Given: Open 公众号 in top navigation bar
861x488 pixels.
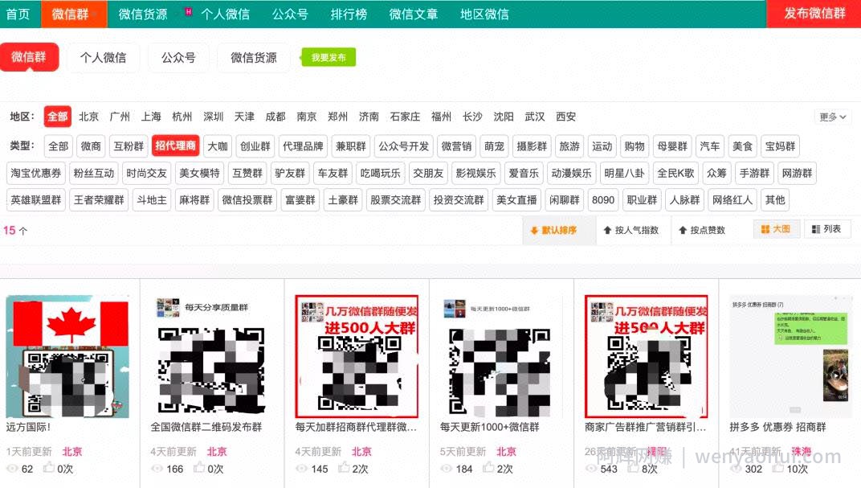Looking at the screenshot, I should [x=290, y=14].
